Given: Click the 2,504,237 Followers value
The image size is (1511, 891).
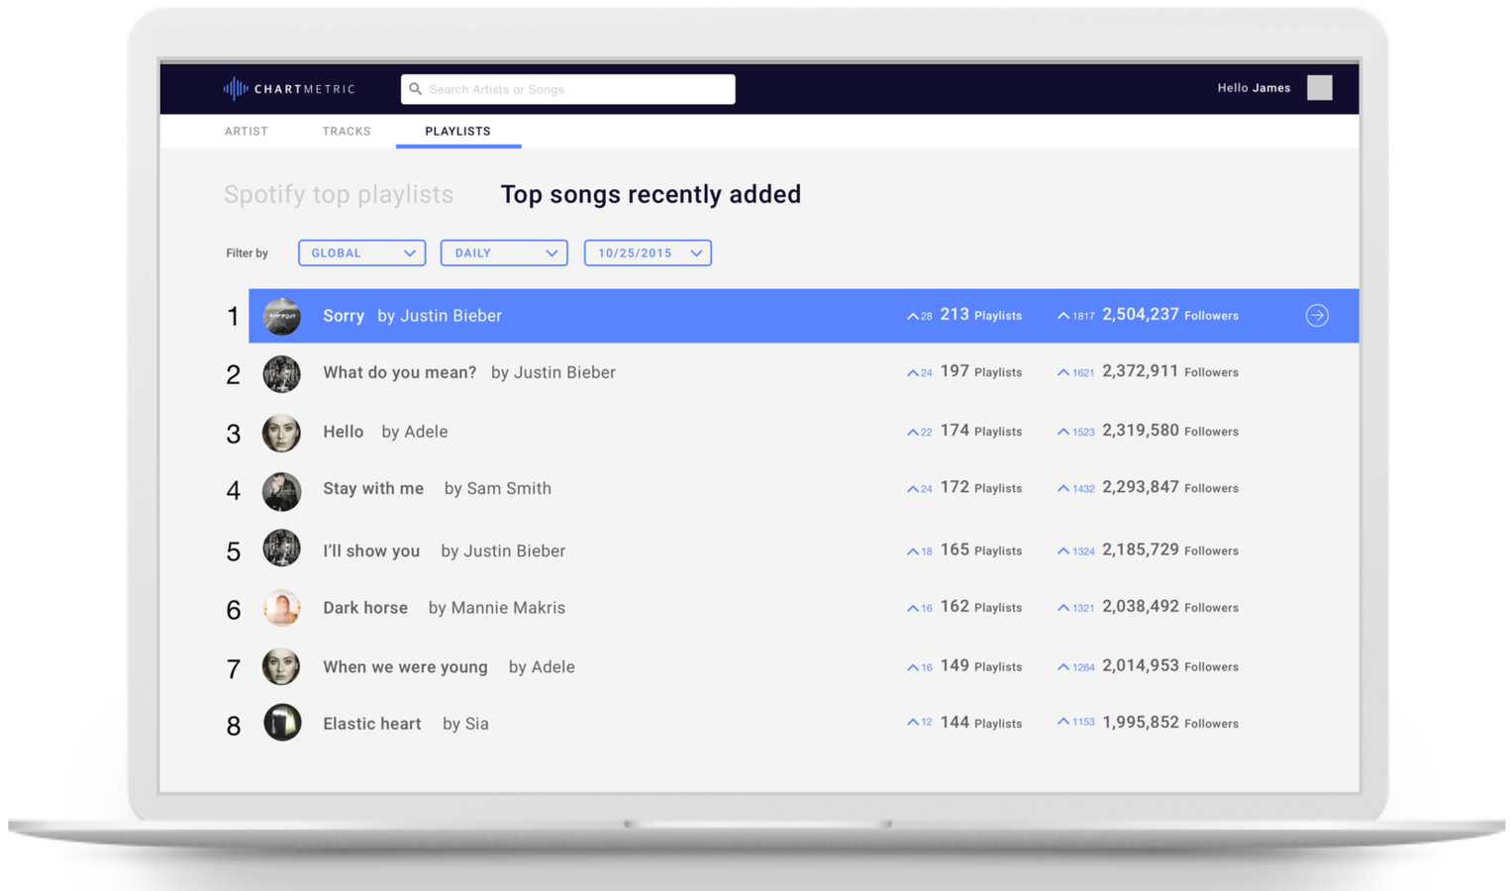Looking at the screenshot, I should (1170, 315).
